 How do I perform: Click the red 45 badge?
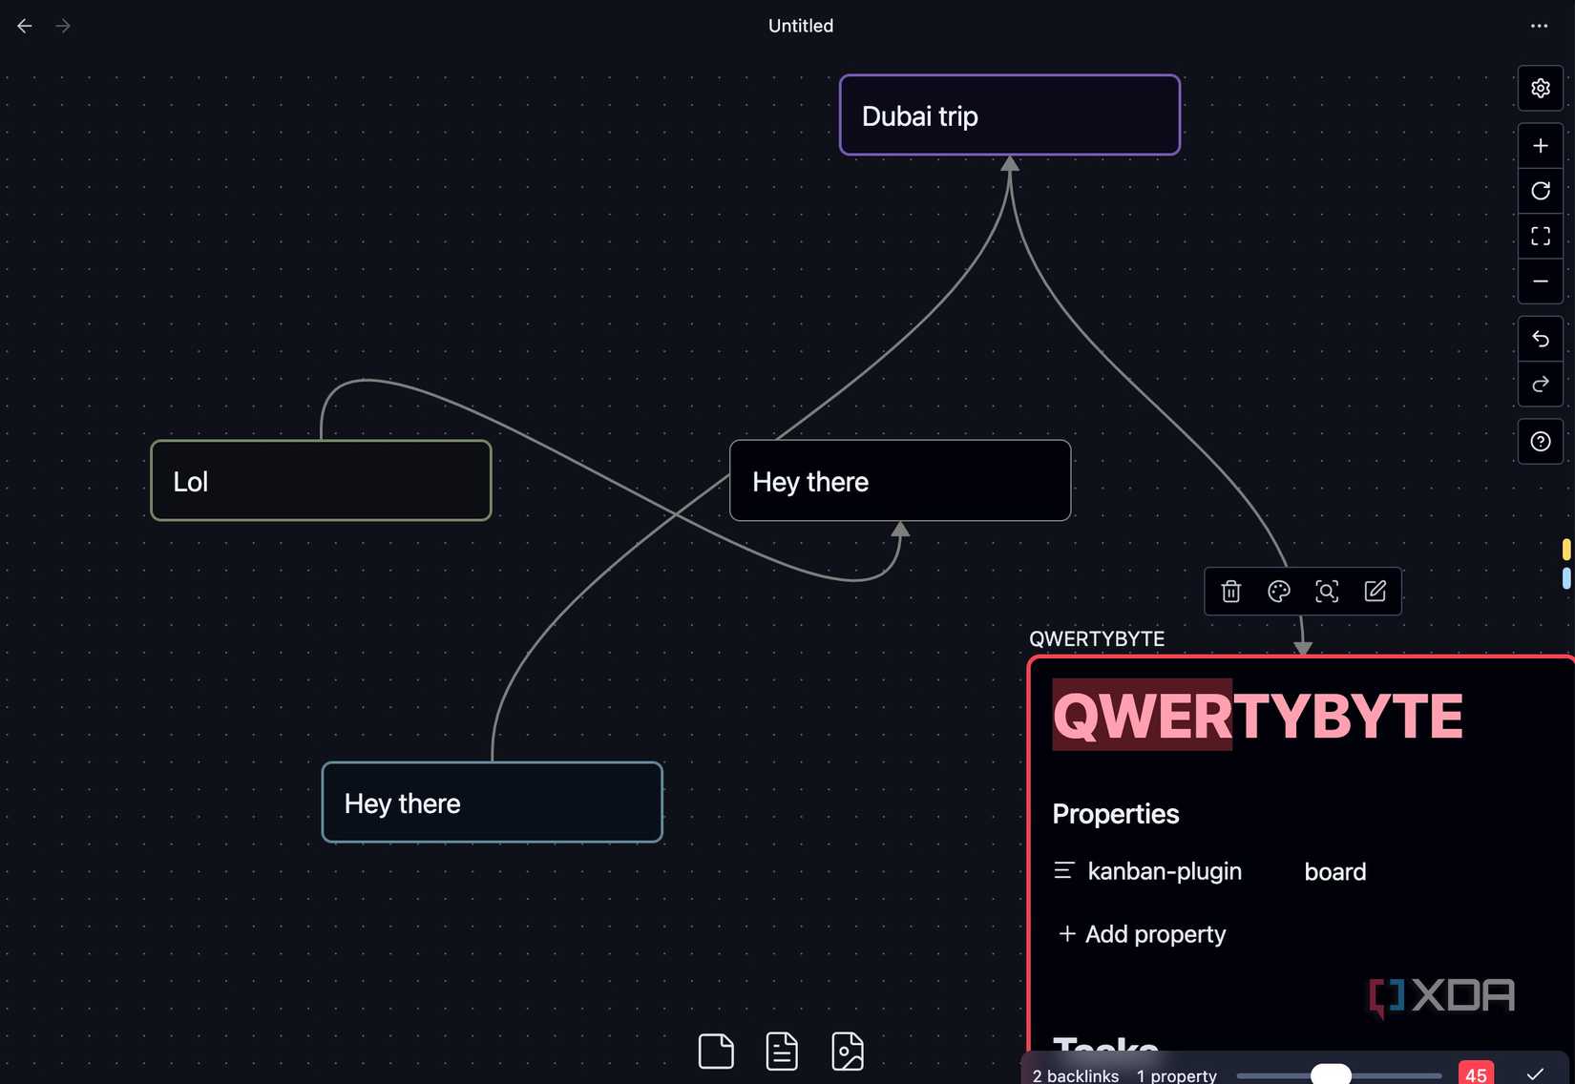1476,1074
